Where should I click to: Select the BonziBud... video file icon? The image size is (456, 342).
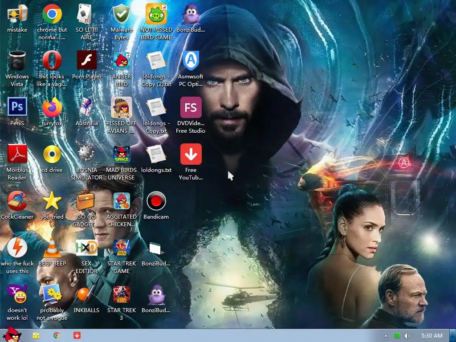(x=155, y=248)
